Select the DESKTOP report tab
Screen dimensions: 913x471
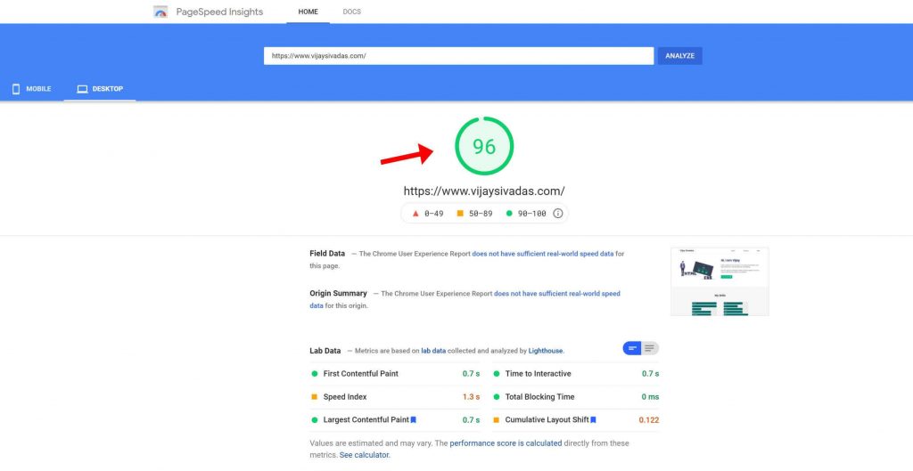[x=100, y=89]
